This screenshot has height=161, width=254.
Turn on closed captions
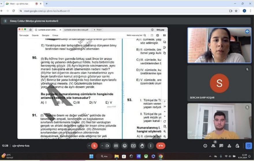point(116,146)
